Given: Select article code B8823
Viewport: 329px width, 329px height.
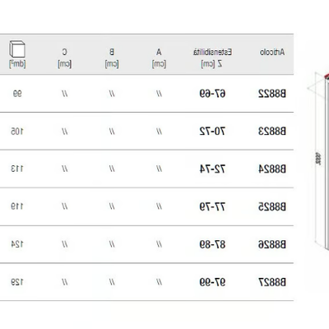Looking at the screenshot, I should click(x=272, y=132).
